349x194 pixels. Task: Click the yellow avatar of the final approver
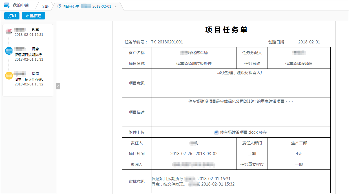(9, 75)
